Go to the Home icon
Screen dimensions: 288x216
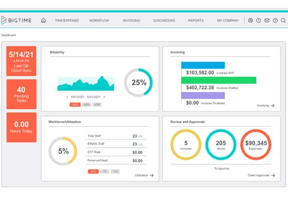[43, 20]
